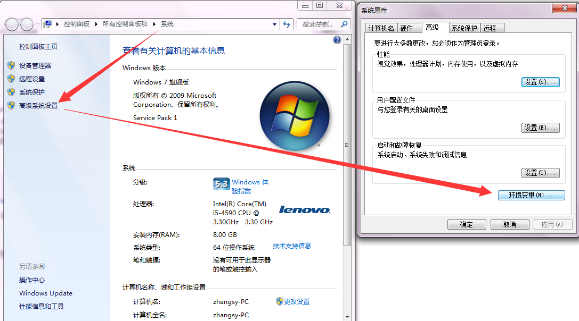Expand the arrow after 控制面板 breadcrumb
This screenshot has height=321, width=579.
click(x=96, y=24)
